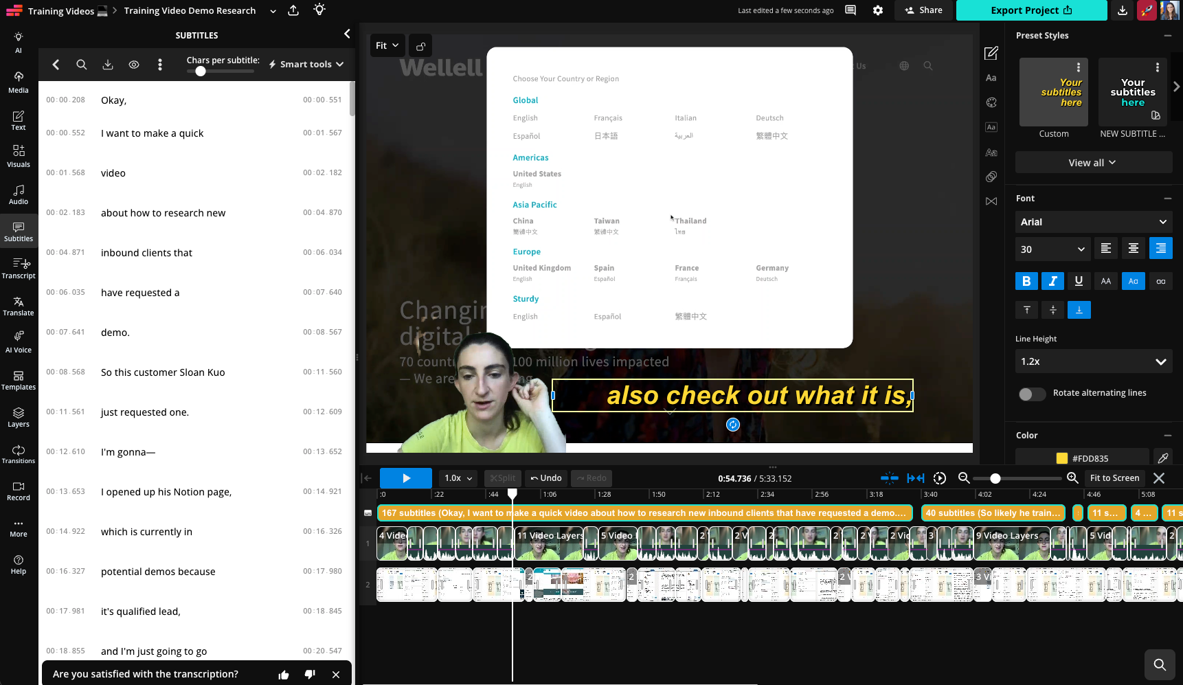Viewport: 1183px width, 685px height.
Task: Open the Visuals panel
Action: 19,157
